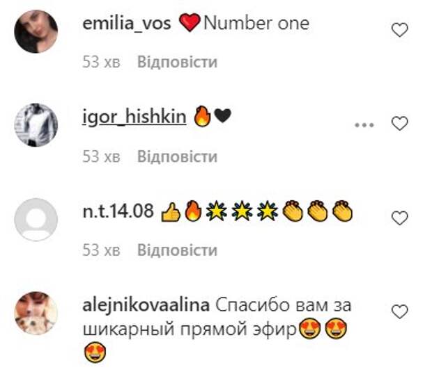
Task: Visit emilia_vos username link
Action: coord(127,24)
